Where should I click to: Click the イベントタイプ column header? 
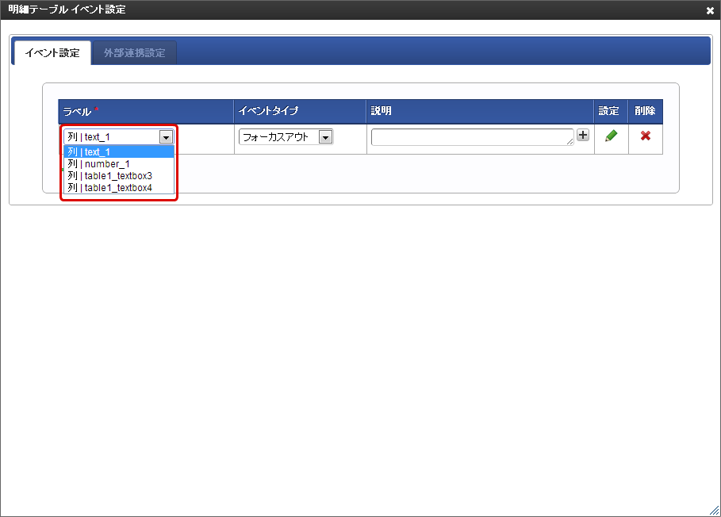300,111
